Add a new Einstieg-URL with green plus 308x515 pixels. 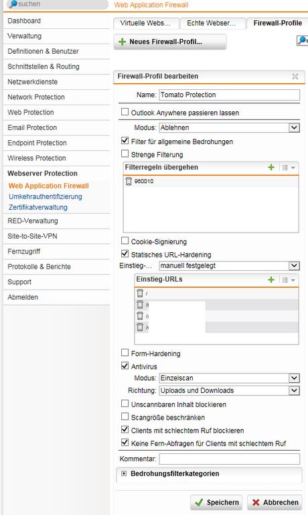coord(271,280)
